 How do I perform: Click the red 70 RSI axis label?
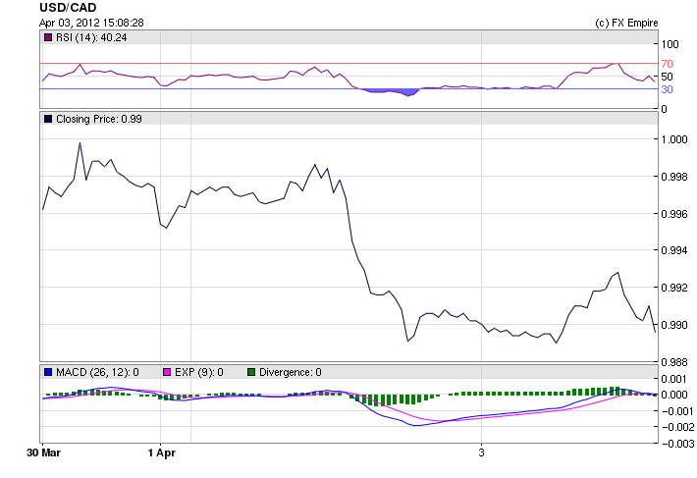(x=667, y=64)
